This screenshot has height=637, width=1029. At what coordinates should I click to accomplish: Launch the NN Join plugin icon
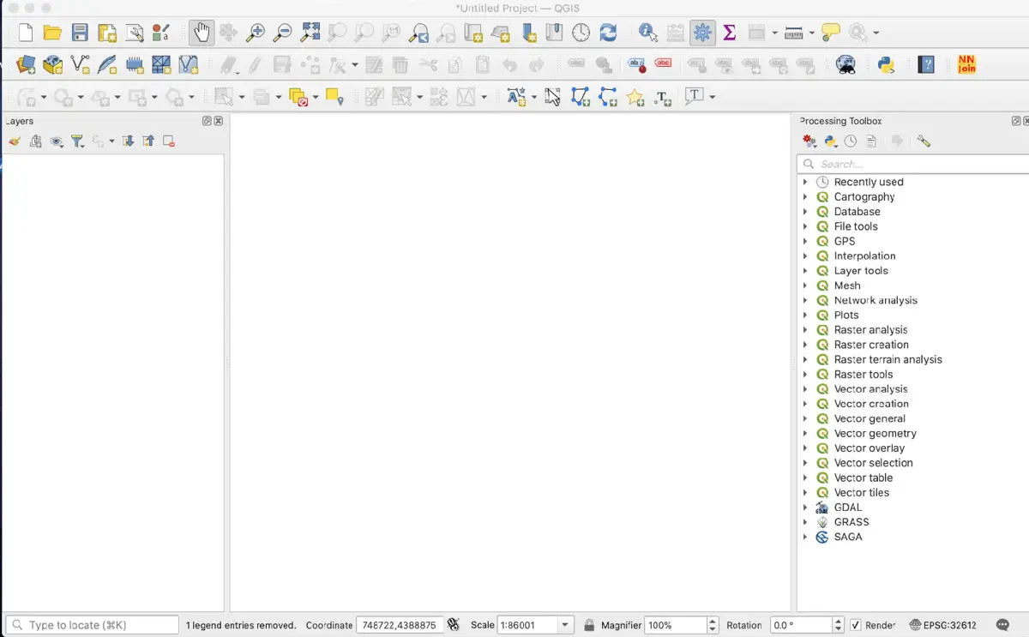(x=966, y=64)
